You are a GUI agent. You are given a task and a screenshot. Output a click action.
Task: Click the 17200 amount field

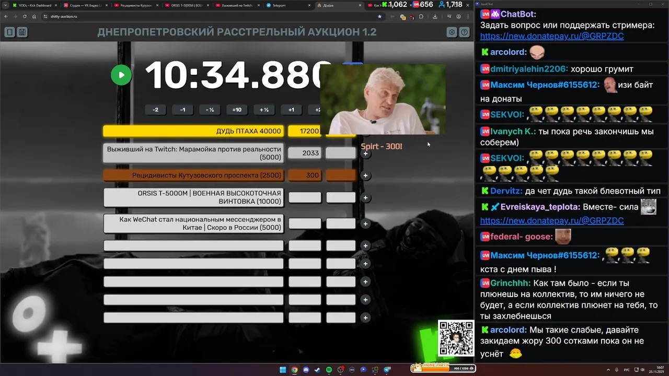tap(305, 131)
